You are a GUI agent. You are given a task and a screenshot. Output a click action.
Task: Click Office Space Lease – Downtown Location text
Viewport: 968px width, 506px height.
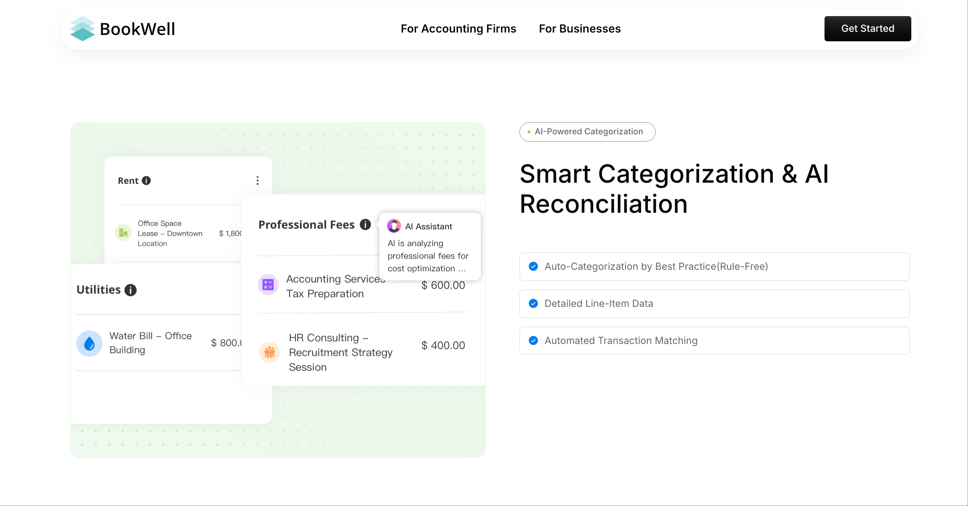pos(170,233)
